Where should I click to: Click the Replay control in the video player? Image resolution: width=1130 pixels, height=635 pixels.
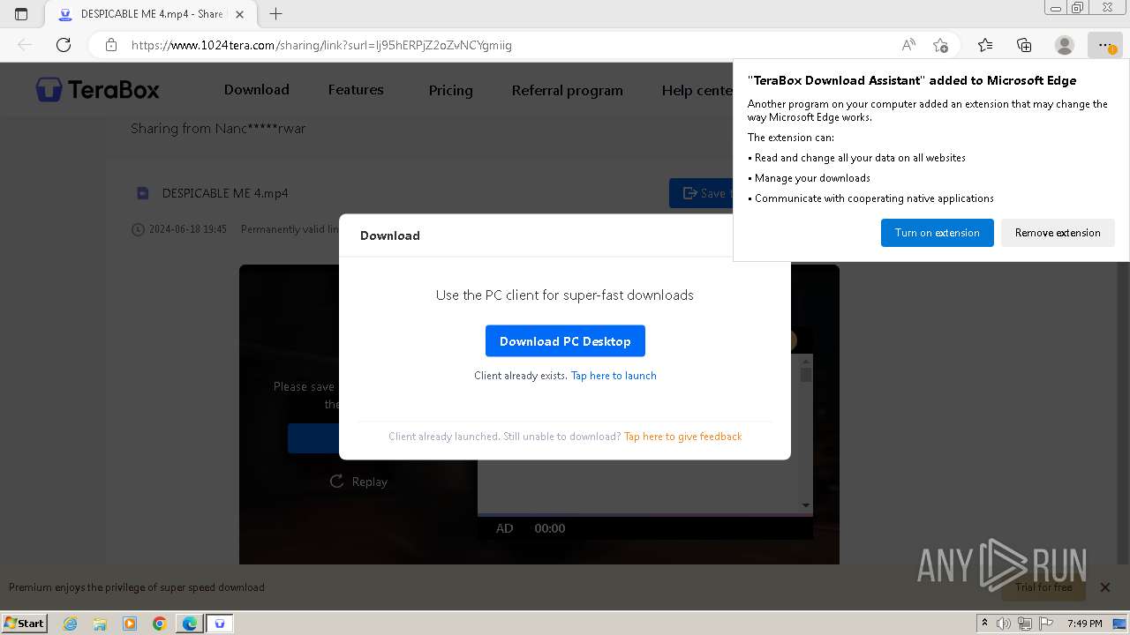coord(358,482)
